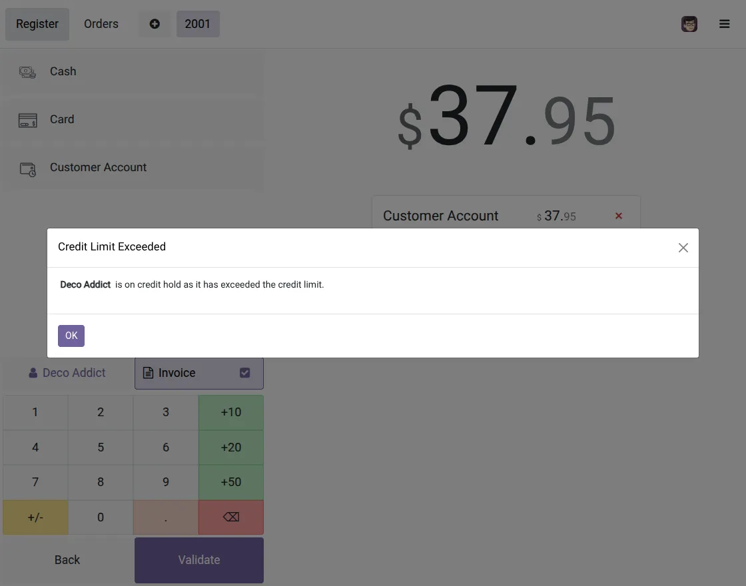Viewport: 746px width, 586px height.
Task: Toggle the amount sign with the +/- key
Action: 35,517
